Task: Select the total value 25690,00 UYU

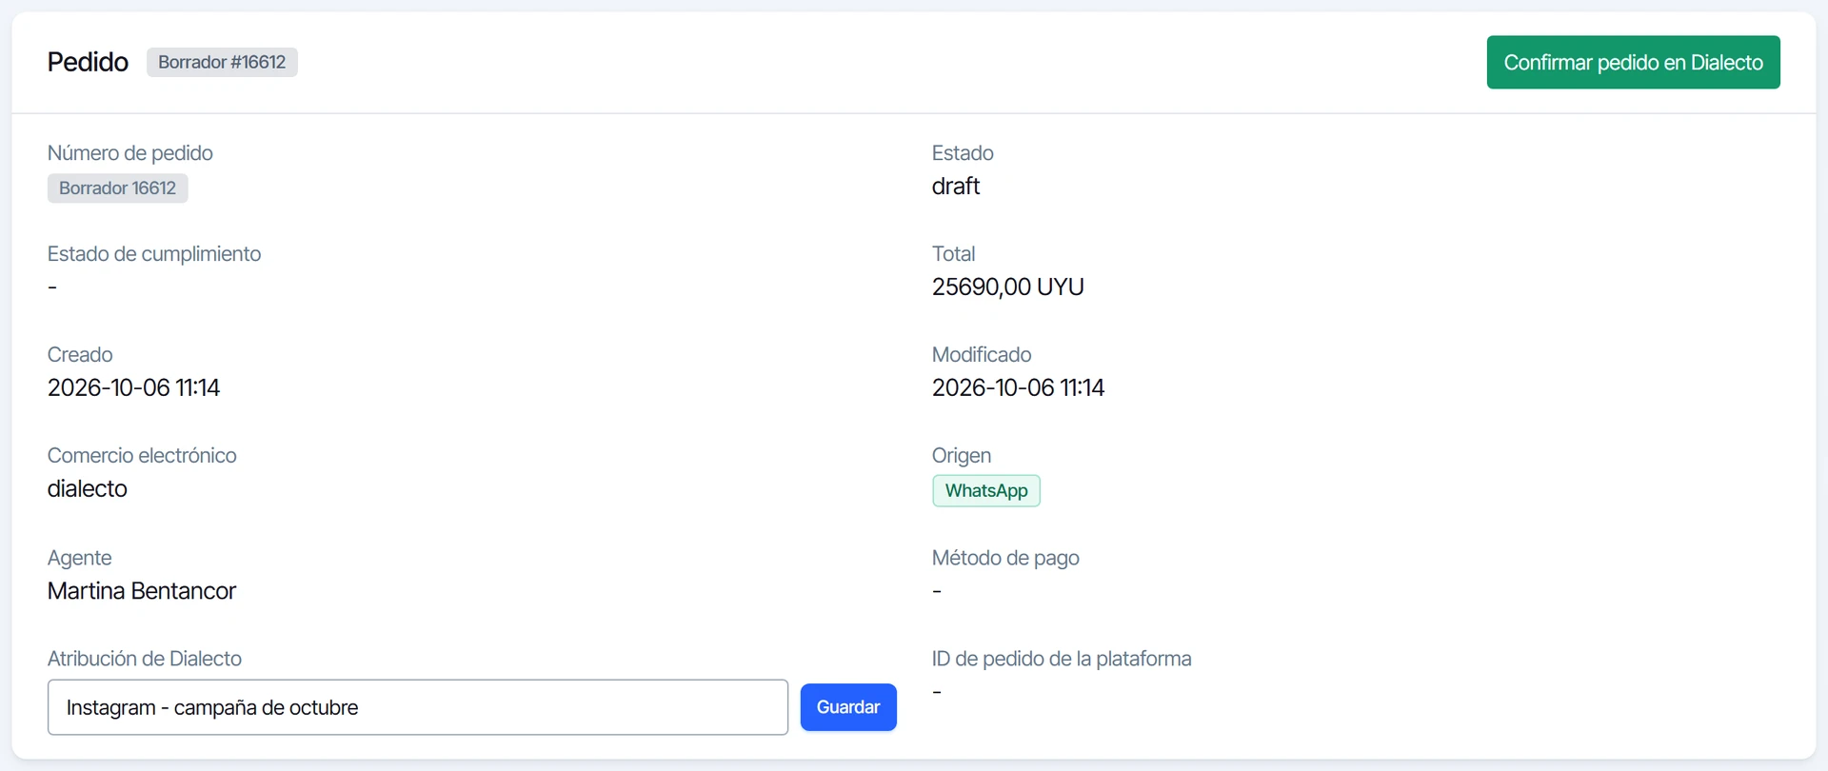Action: tap(1008, 287)
